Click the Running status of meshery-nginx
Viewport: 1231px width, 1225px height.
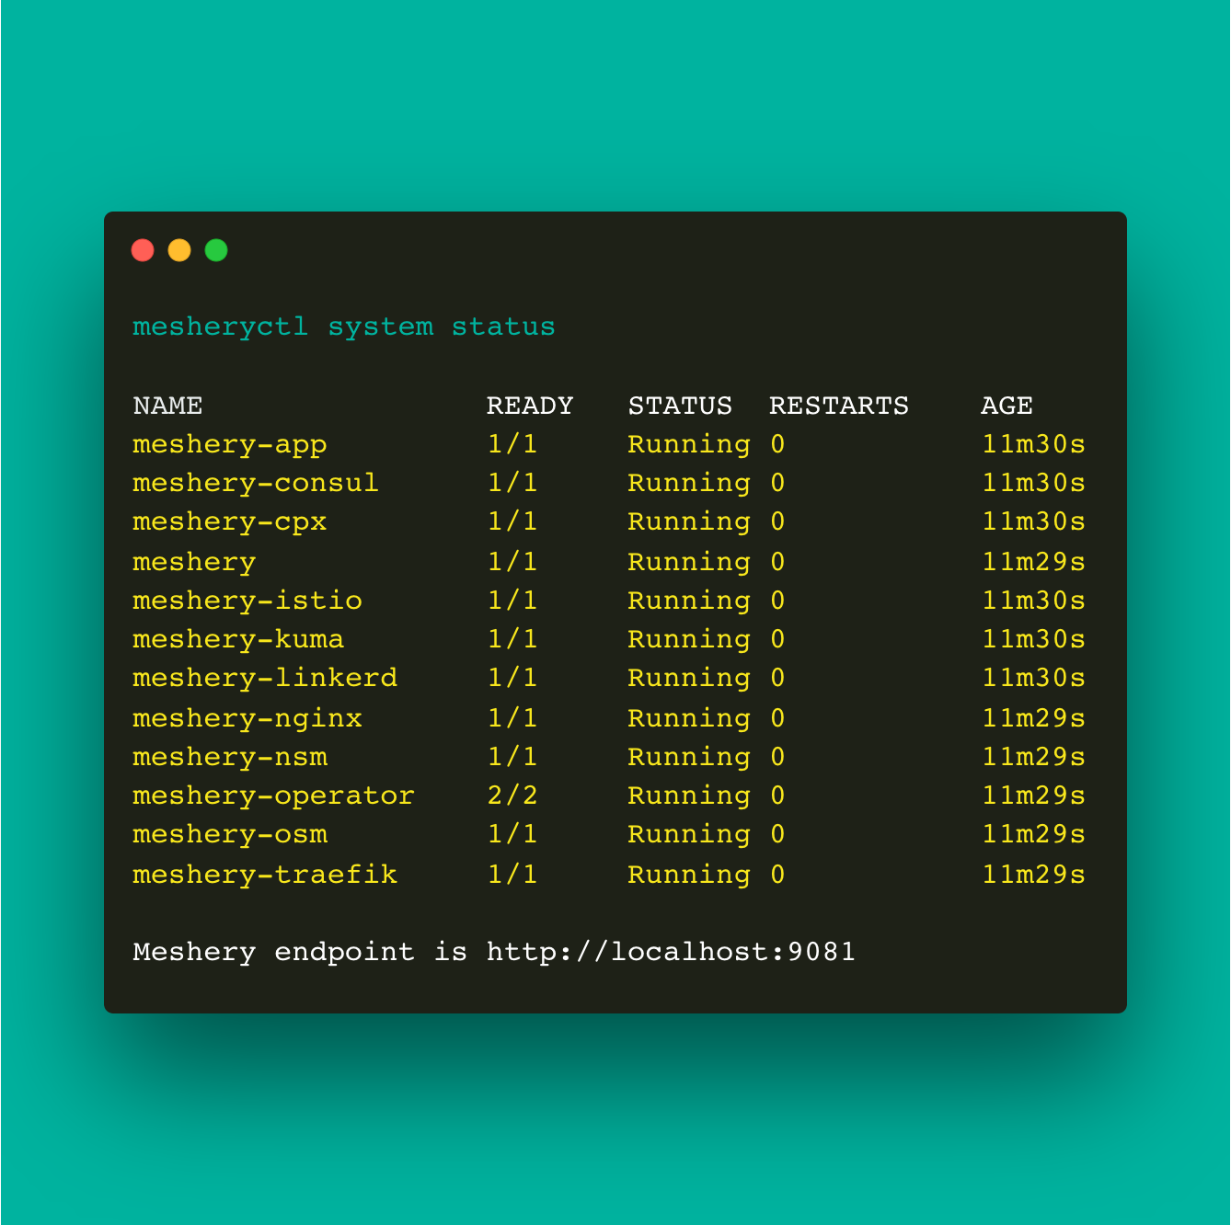[x=689, y=718]
